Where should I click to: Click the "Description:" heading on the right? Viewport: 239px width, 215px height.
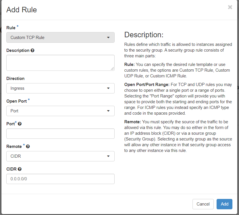tap(144, 35)
